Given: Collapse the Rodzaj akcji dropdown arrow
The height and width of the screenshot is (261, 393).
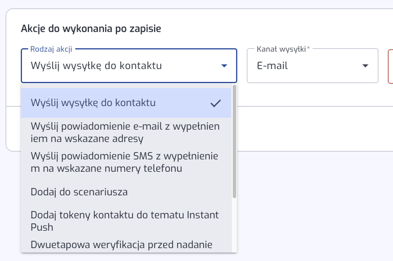Looking at the screenshot, I should click(224, 66).
